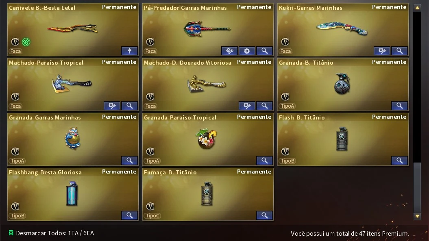This screenshot has height=241, width=429.
Task: Preview Flashbang-Besta Gloriosa with magnifier
Action: (x=129, y=215)
